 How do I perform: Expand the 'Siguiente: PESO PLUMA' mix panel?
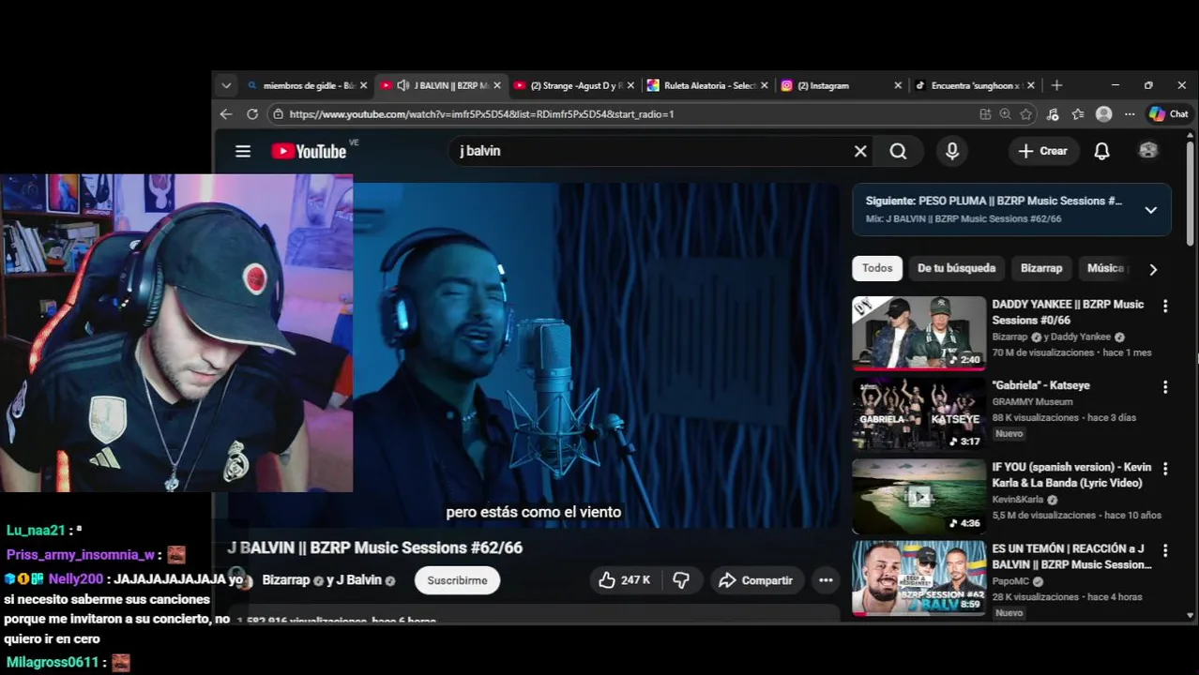point(1150,210)
